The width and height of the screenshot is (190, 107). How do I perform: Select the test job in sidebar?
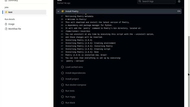(25, 12)
